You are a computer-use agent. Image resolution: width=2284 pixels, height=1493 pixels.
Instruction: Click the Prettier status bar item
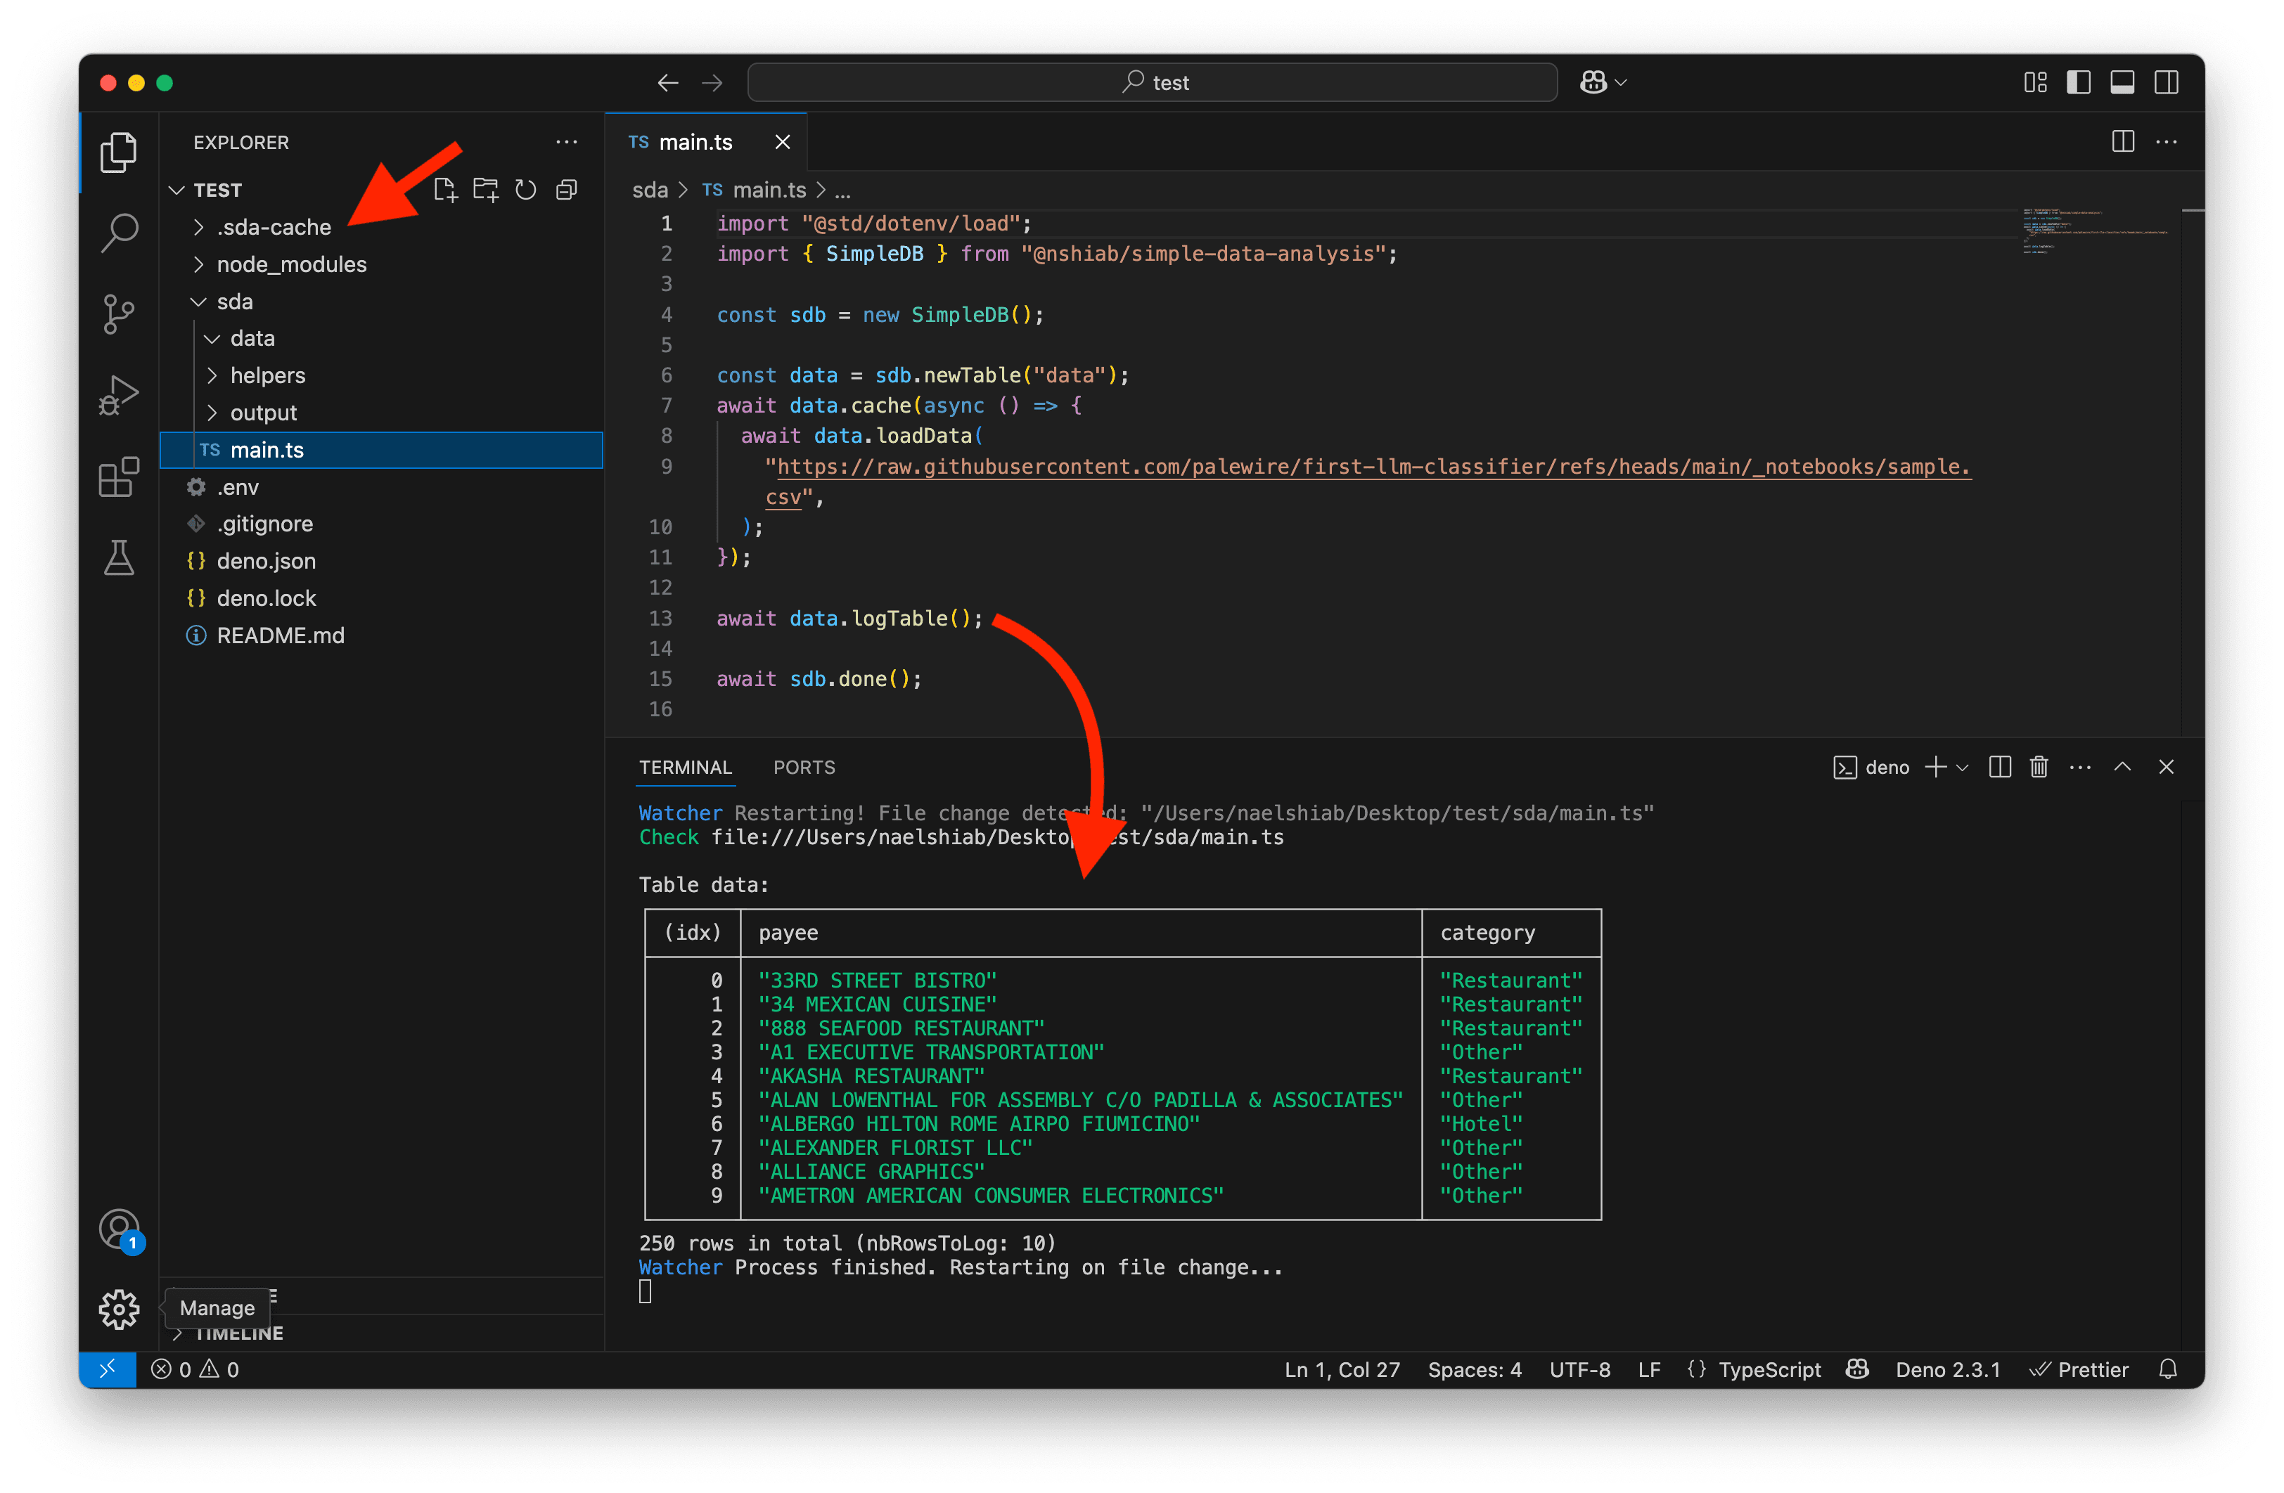click(2079, 1369)
